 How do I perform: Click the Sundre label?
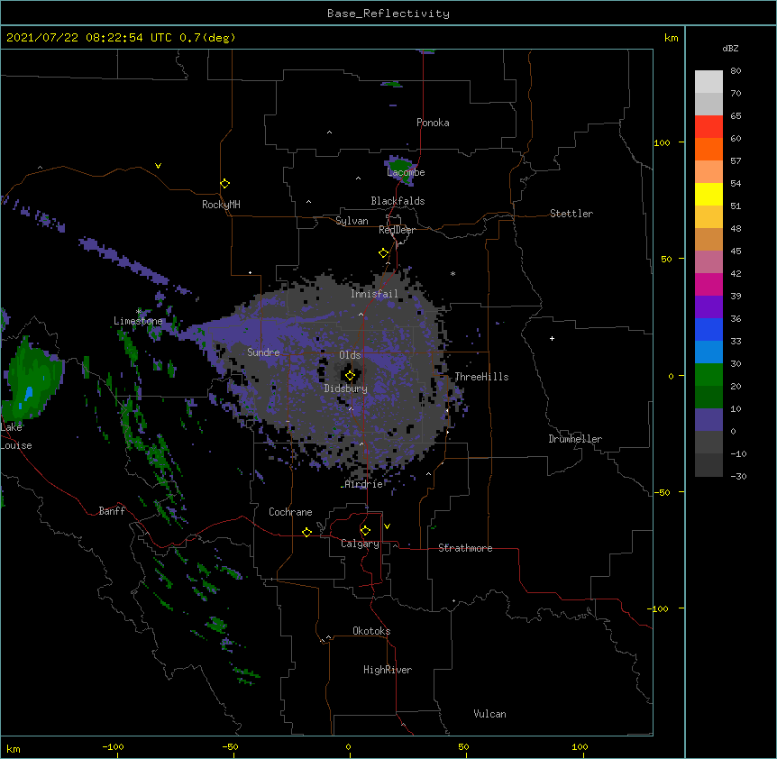point(263,352)
